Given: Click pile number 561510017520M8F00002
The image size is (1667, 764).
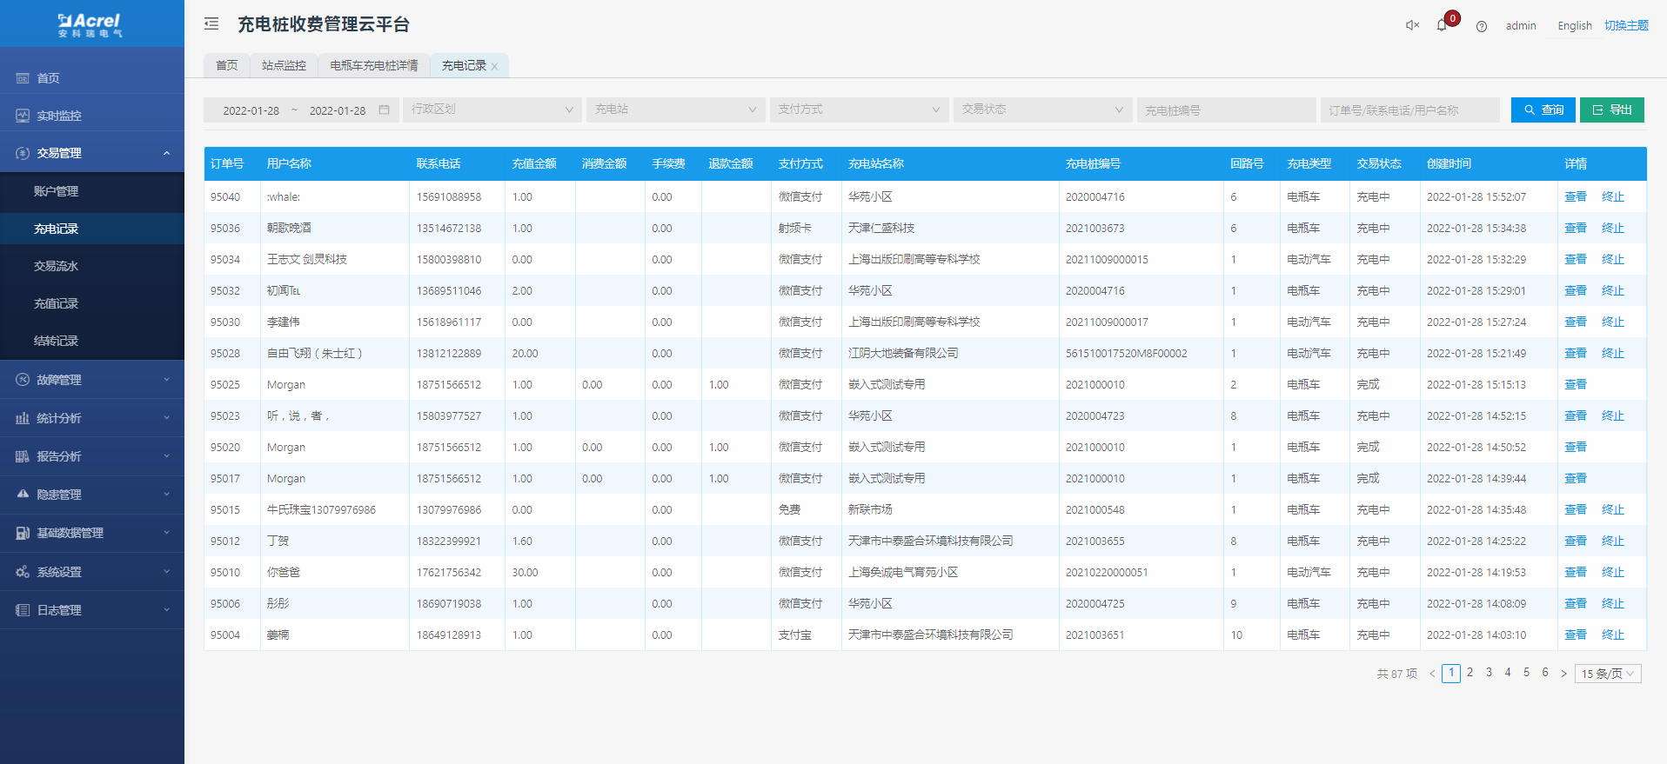Looking at the screenshot, I should click(1126, 354).
